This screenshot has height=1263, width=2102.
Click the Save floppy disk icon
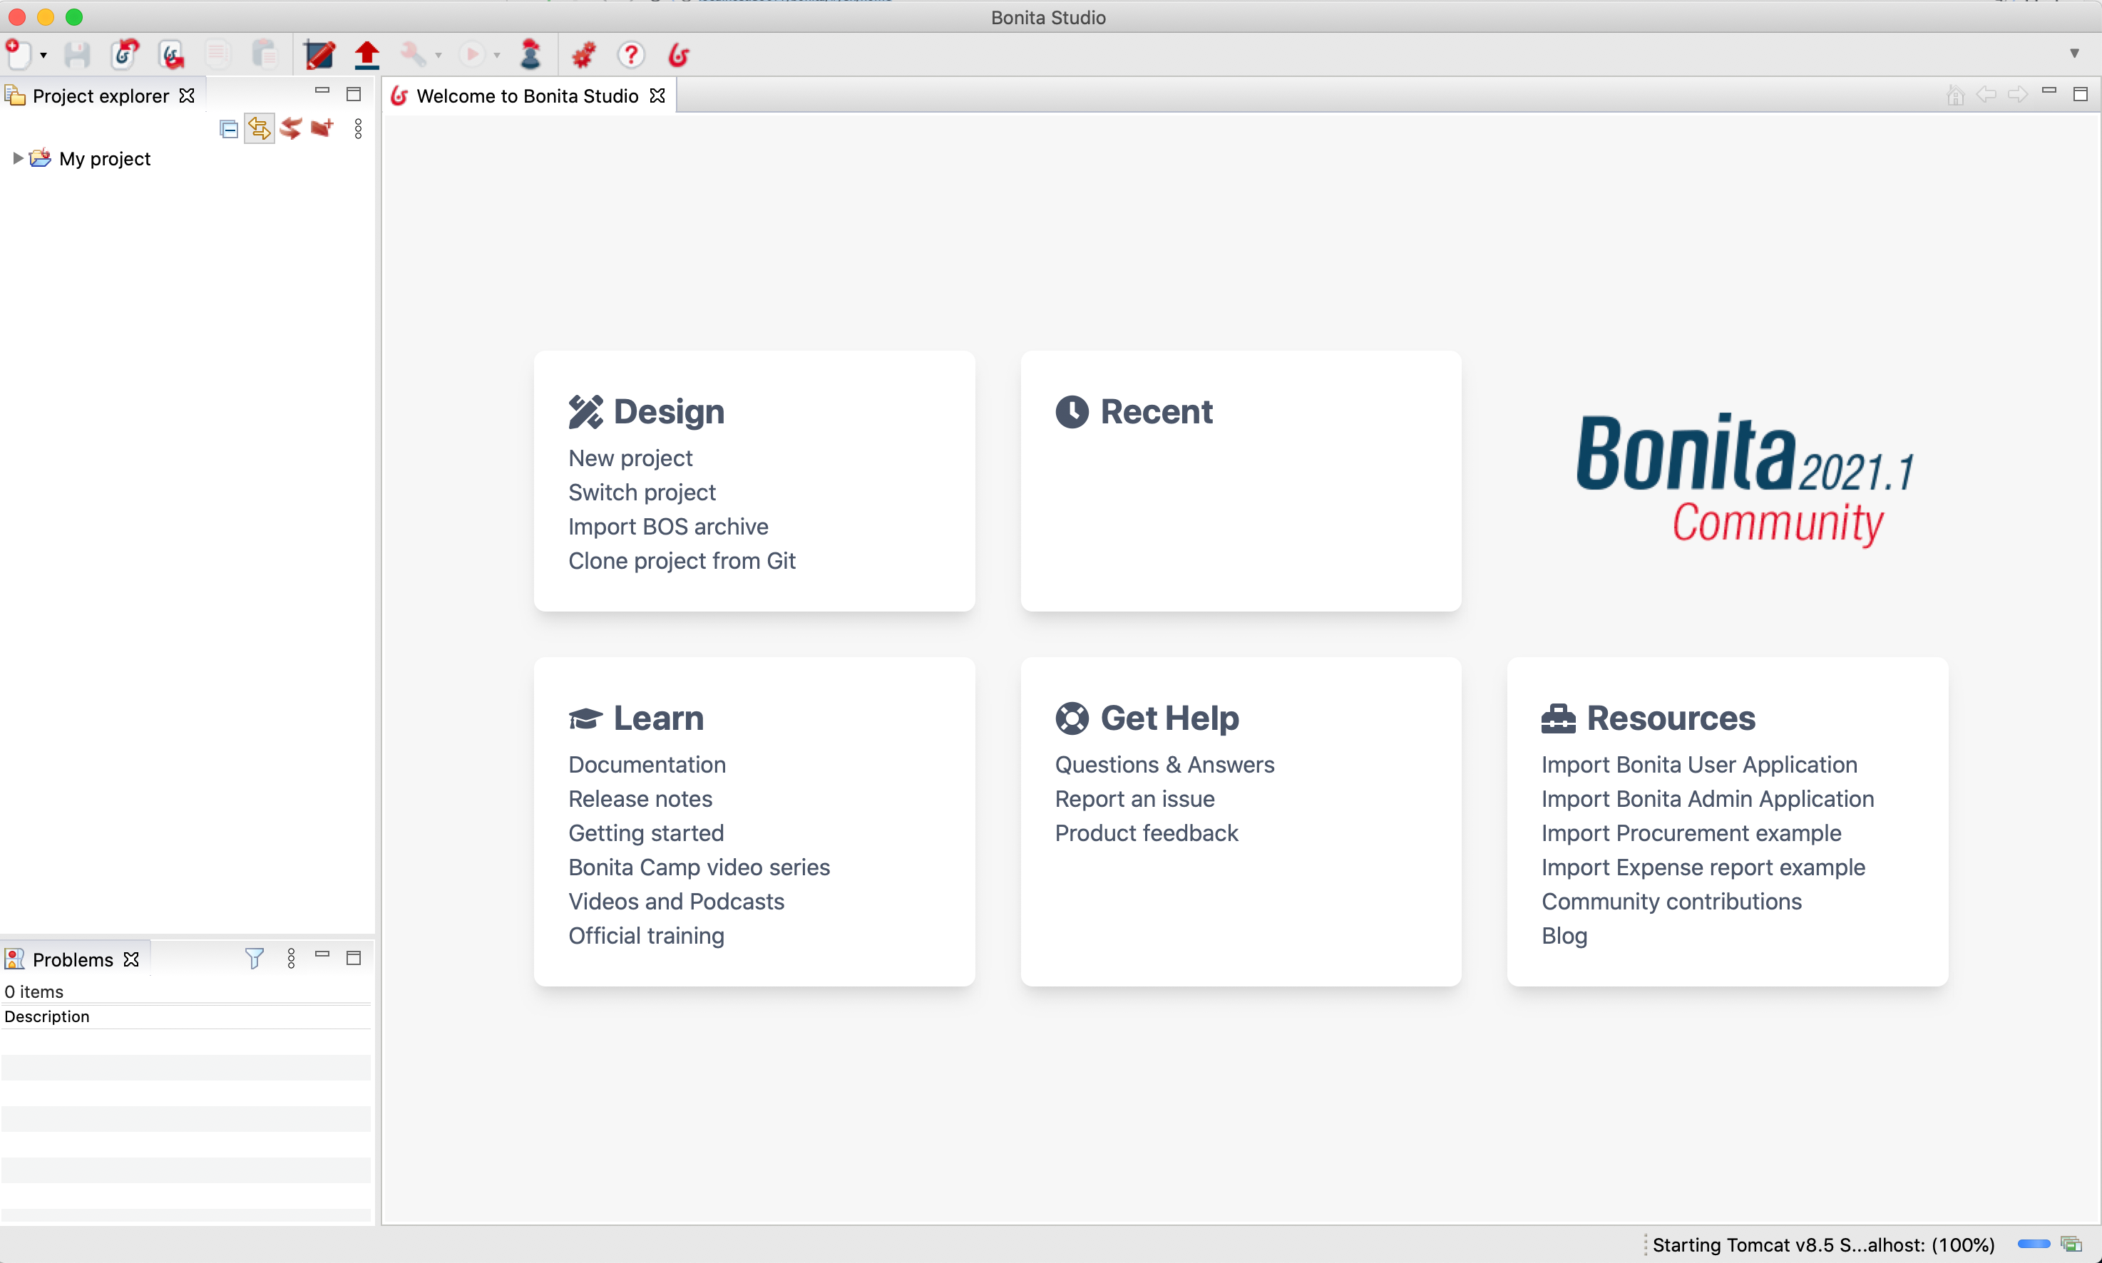tap(78, 54)
